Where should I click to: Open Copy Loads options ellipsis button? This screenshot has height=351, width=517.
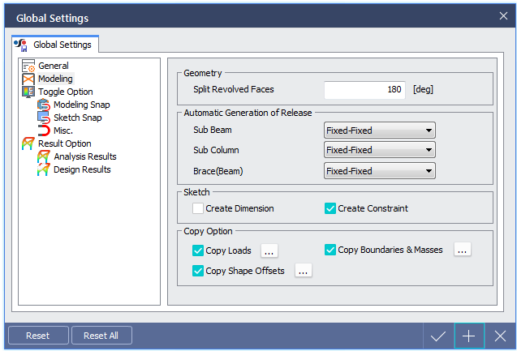pos(269,251)
